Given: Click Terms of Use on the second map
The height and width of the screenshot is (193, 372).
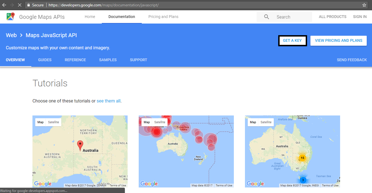Looking at the screenshot, I should pos(224,186).
